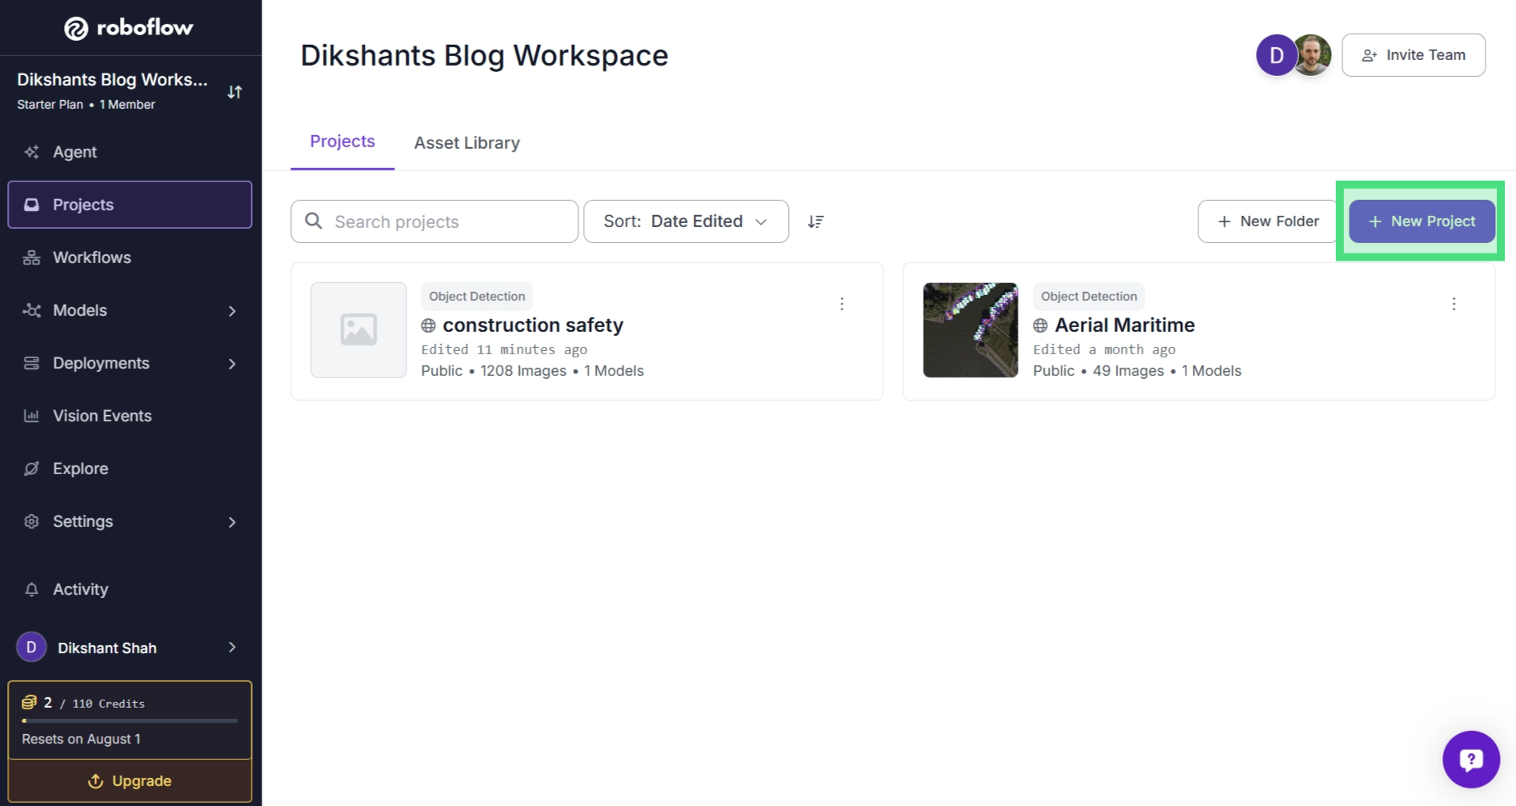Click the Invite Team button
Screen dimensions: 1516x806
1414,55
